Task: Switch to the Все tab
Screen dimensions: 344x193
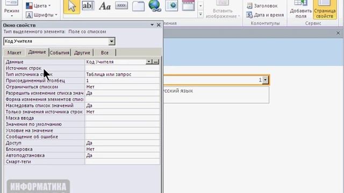Action: [105, 53]
